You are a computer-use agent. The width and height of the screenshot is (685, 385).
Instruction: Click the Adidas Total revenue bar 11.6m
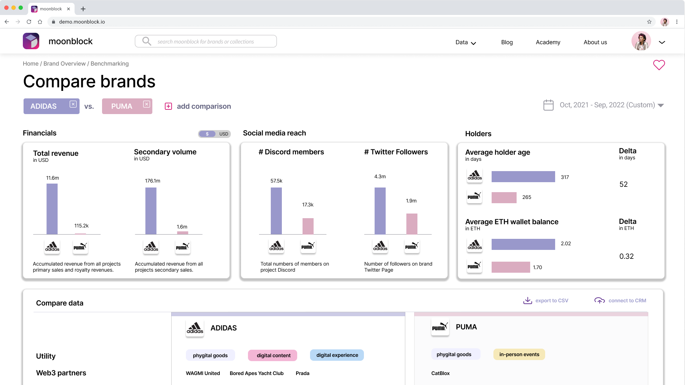[52, 209]
